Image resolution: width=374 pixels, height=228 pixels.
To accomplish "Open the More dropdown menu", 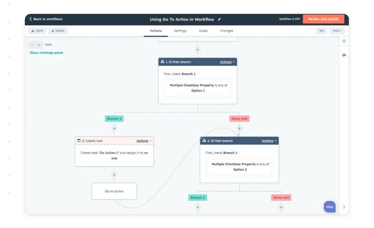I will click(336, 31).
